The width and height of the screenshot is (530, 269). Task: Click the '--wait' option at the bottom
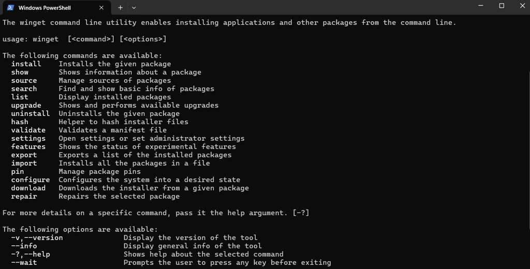(24, 263)
